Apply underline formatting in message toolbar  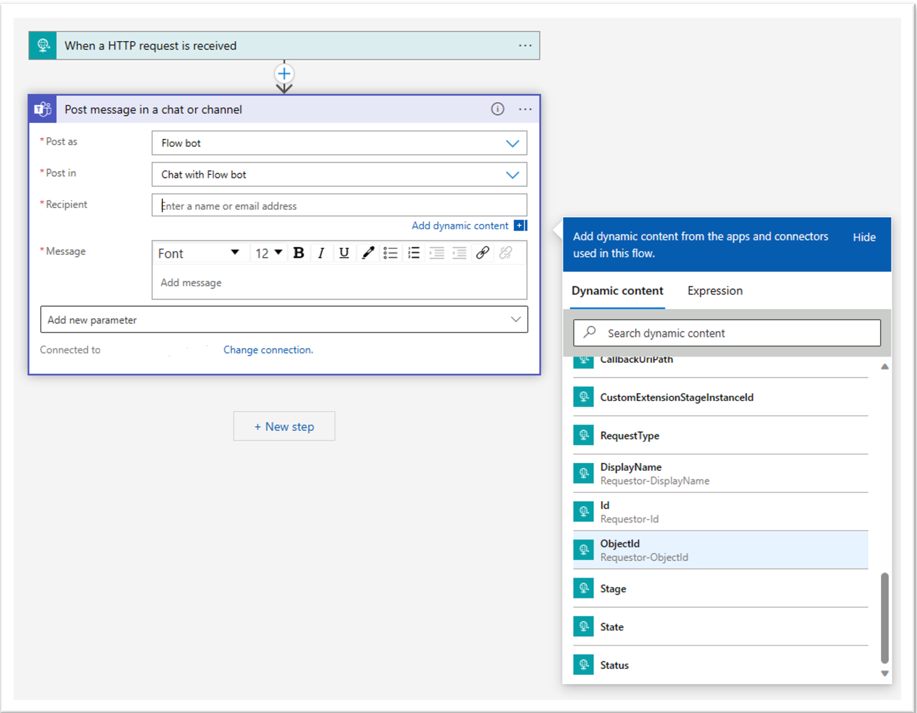coord(344,253)
